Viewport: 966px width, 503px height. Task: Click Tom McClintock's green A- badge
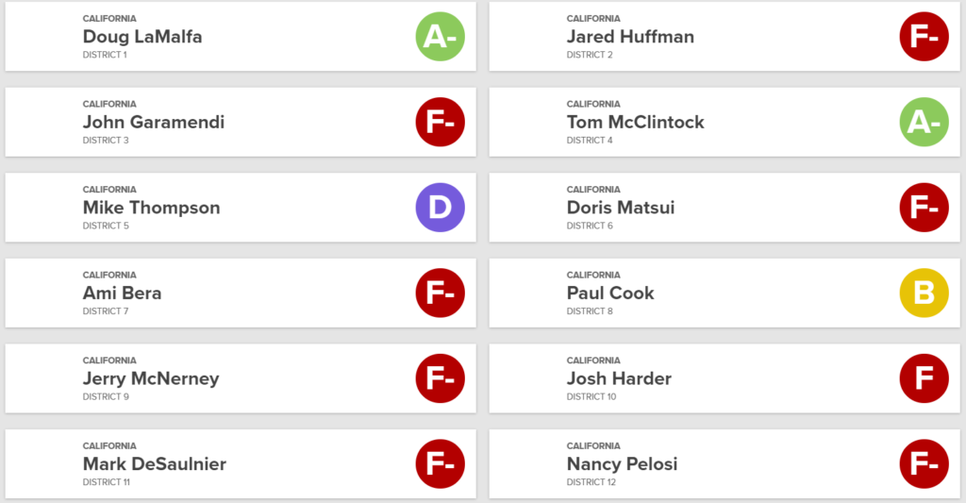point(924,122)
